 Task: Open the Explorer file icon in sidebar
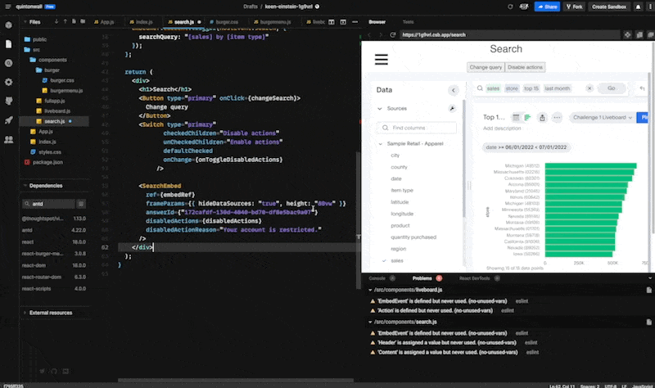point(9,44)
